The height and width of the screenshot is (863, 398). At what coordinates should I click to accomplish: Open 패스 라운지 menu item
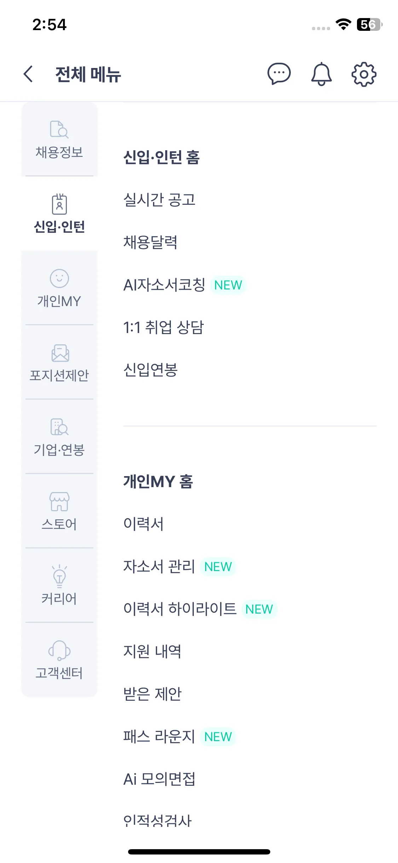pyautogui.click(x=159, y=737)
